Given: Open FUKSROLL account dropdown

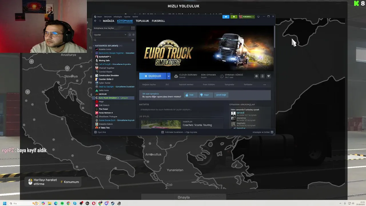Looking at the screenshot, I should (246, 17).
